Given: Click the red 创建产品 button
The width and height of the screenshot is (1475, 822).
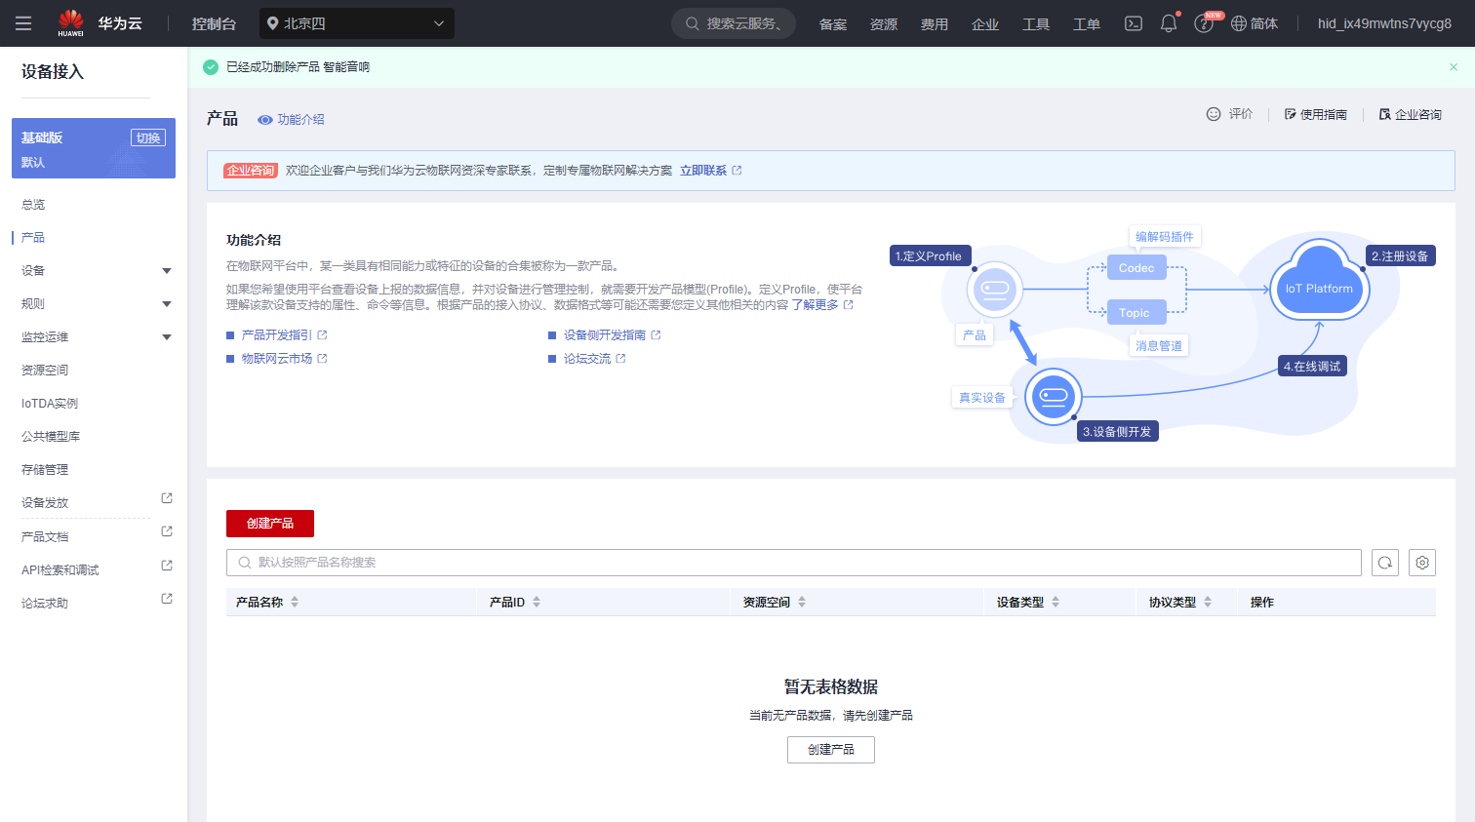Looking at the screenshot, I should 270,524.
